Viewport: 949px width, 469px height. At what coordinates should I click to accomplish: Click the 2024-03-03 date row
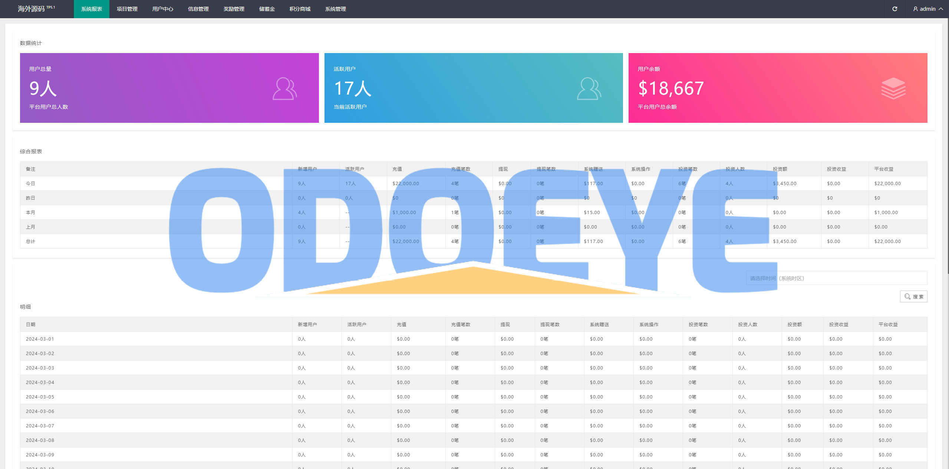[x=474, y=368]
